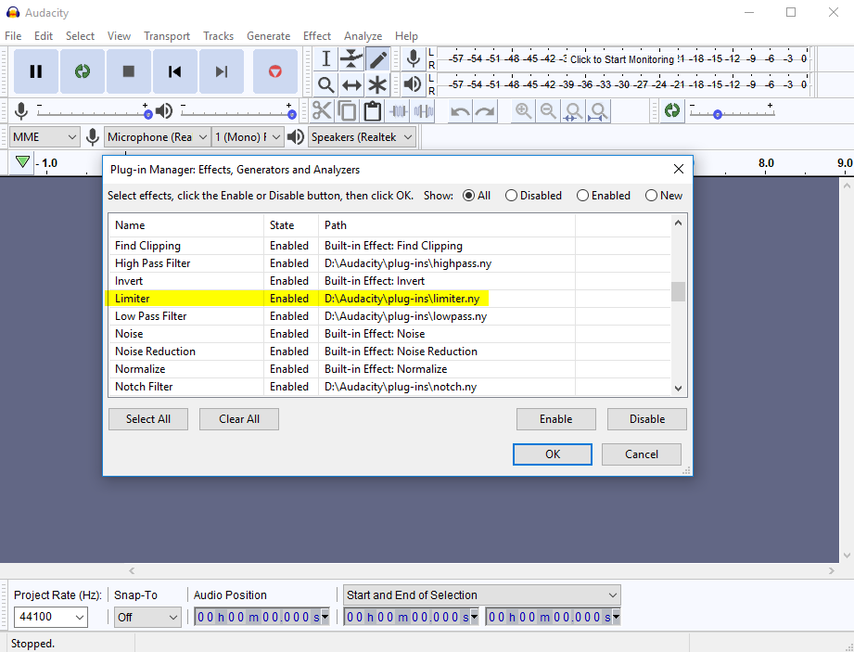
Task: Open Audio Position time format arrow
Action: pyautogui.click(x=325, y=617)
